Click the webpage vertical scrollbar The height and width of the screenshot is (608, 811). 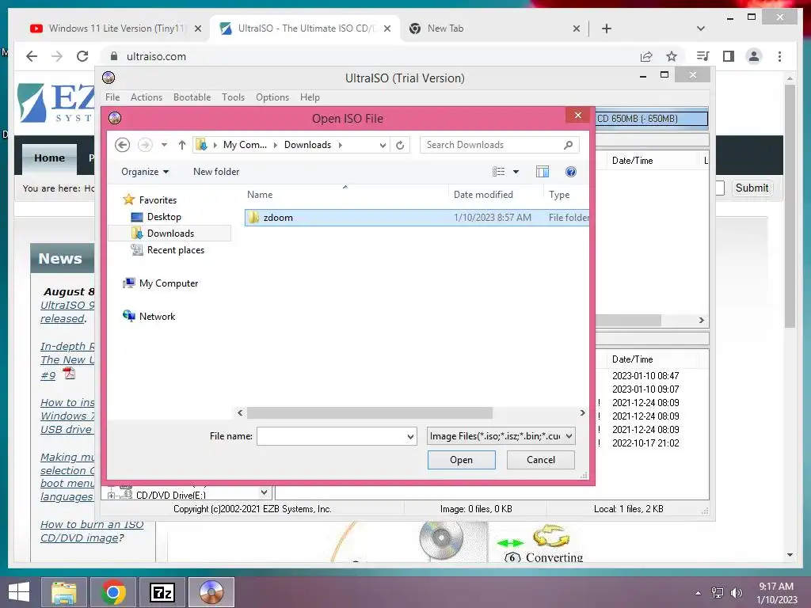(x=790, y=206)
